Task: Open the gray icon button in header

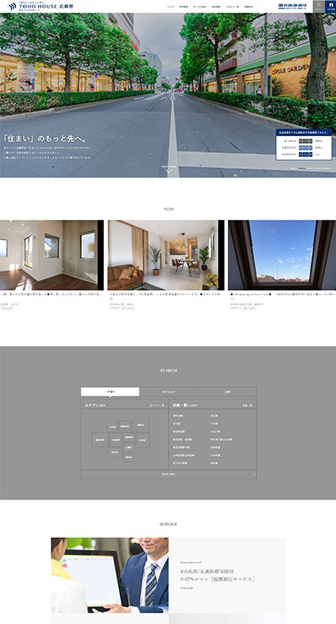Action: coord(318,7)
